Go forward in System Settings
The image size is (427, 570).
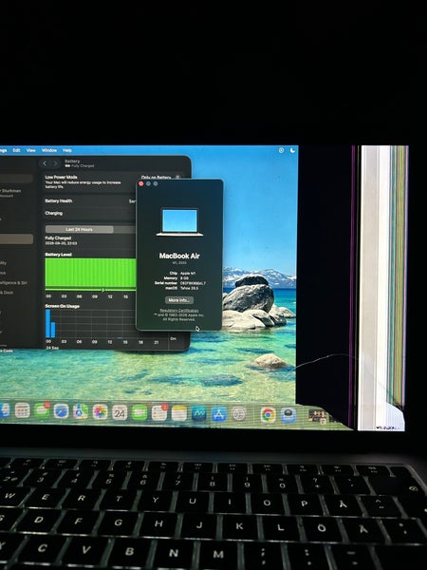click(x=55, y=163)
